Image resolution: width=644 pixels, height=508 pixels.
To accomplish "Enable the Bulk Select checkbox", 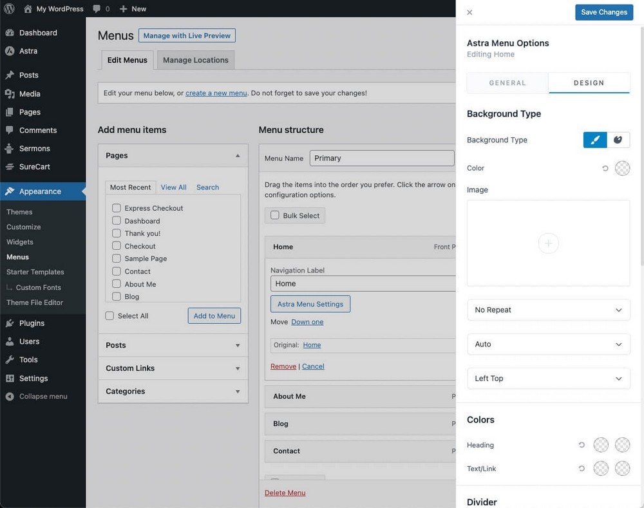I will [275, 215].
